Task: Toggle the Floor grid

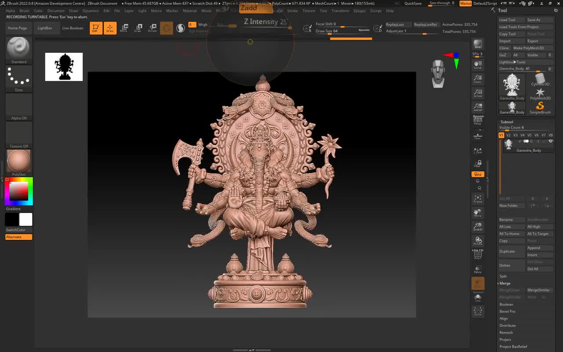Action: [x=478, y=135]
